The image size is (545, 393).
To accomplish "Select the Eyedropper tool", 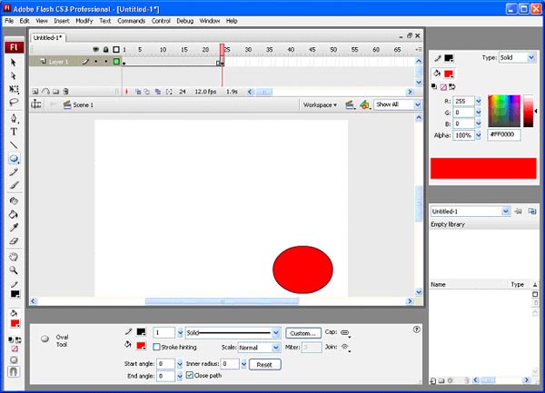I will pos(14,228).
